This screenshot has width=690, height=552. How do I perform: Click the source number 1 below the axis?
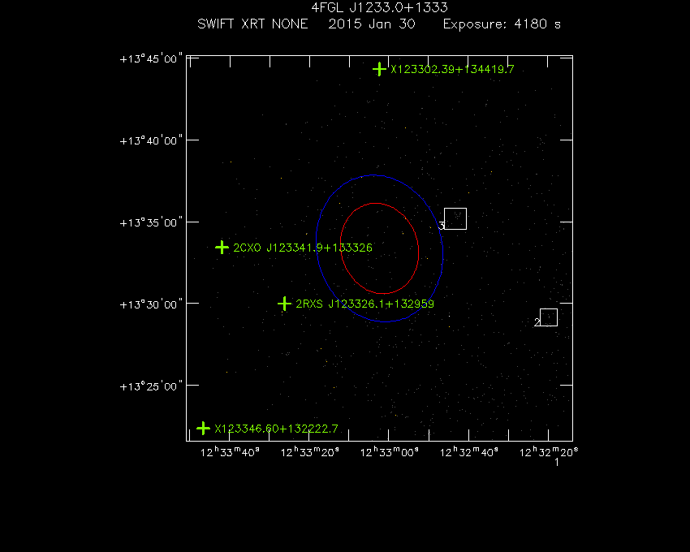click(557, 462)
